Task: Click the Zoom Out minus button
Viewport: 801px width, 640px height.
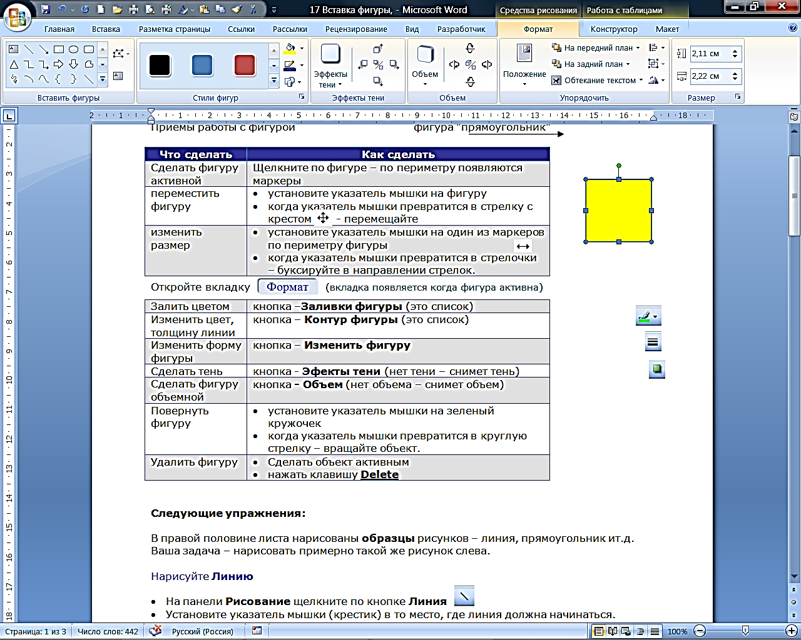Action: (700, 631)
